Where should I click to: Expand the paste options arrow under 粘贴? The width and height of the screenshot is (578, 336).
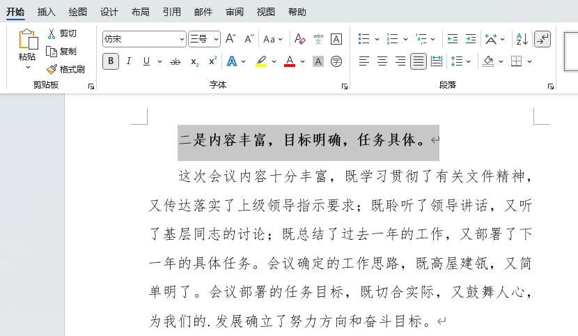(x=28, y=68)
